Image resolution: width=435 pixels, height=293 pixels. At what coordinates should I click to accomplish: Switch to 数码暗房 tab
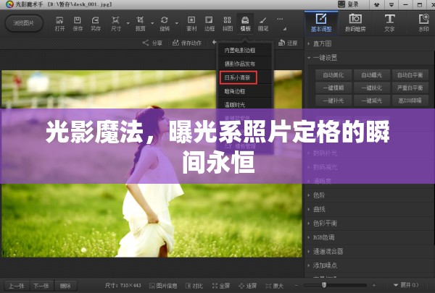(x=355, y=23)
